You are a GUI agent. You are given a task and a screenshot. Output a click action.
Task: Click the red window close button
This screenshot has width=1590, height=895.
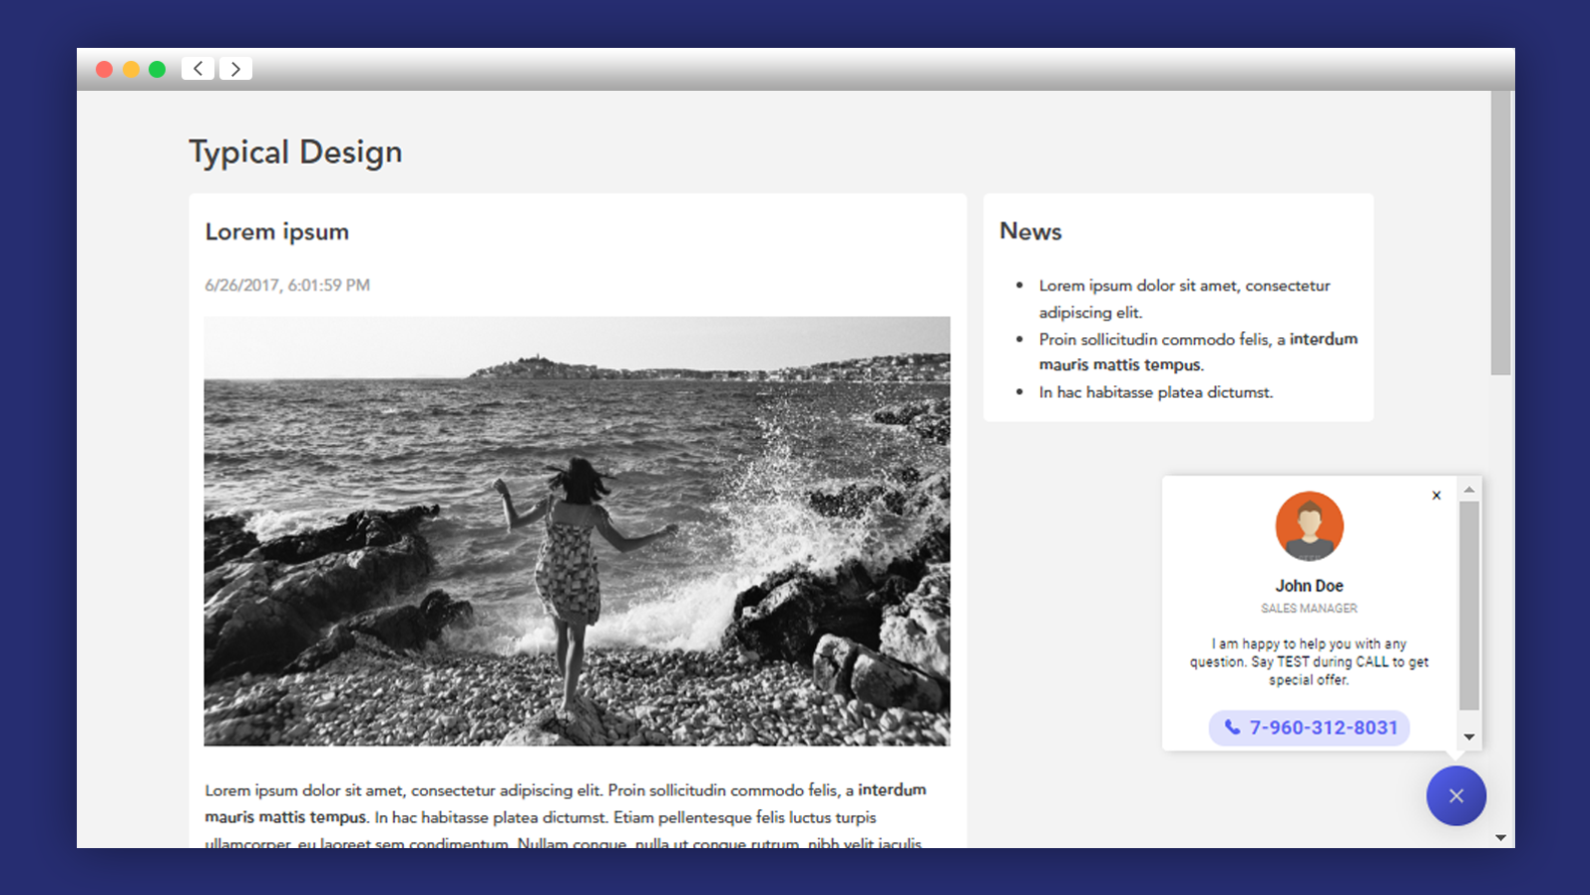coord(104,69)
